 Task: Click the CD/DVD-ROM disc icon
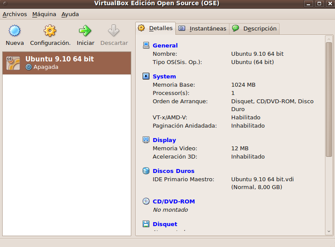[x=146, y=201]
